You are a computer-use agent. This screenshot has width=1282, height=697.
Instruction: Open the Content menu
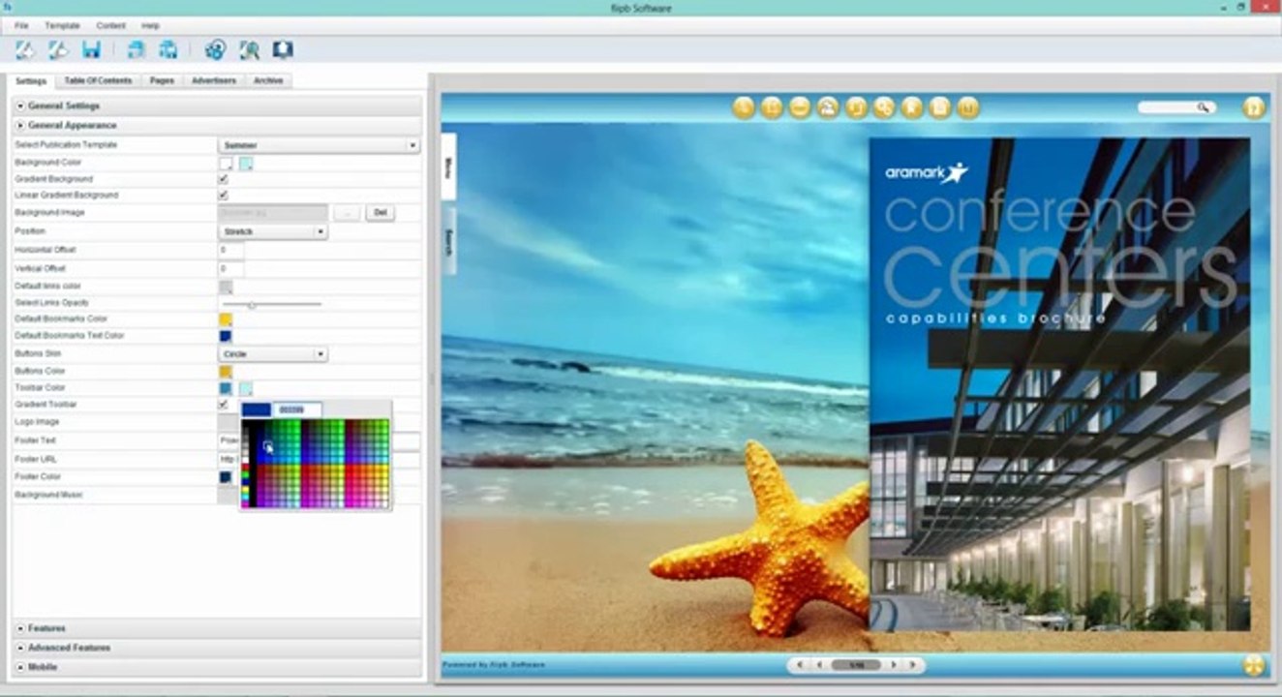click(111, 25)
